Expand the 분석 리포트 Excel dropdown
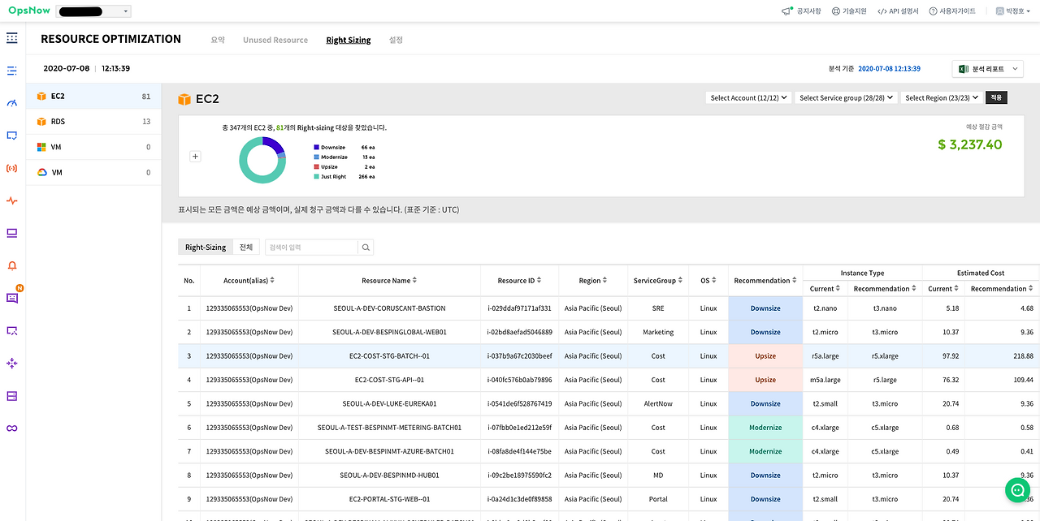The height and width of the screenshot is (521, 1040). point(987,69)
